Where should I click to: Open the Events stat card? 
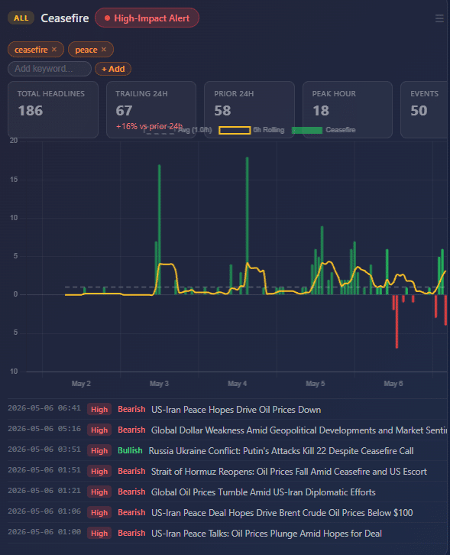coord(425,109)
